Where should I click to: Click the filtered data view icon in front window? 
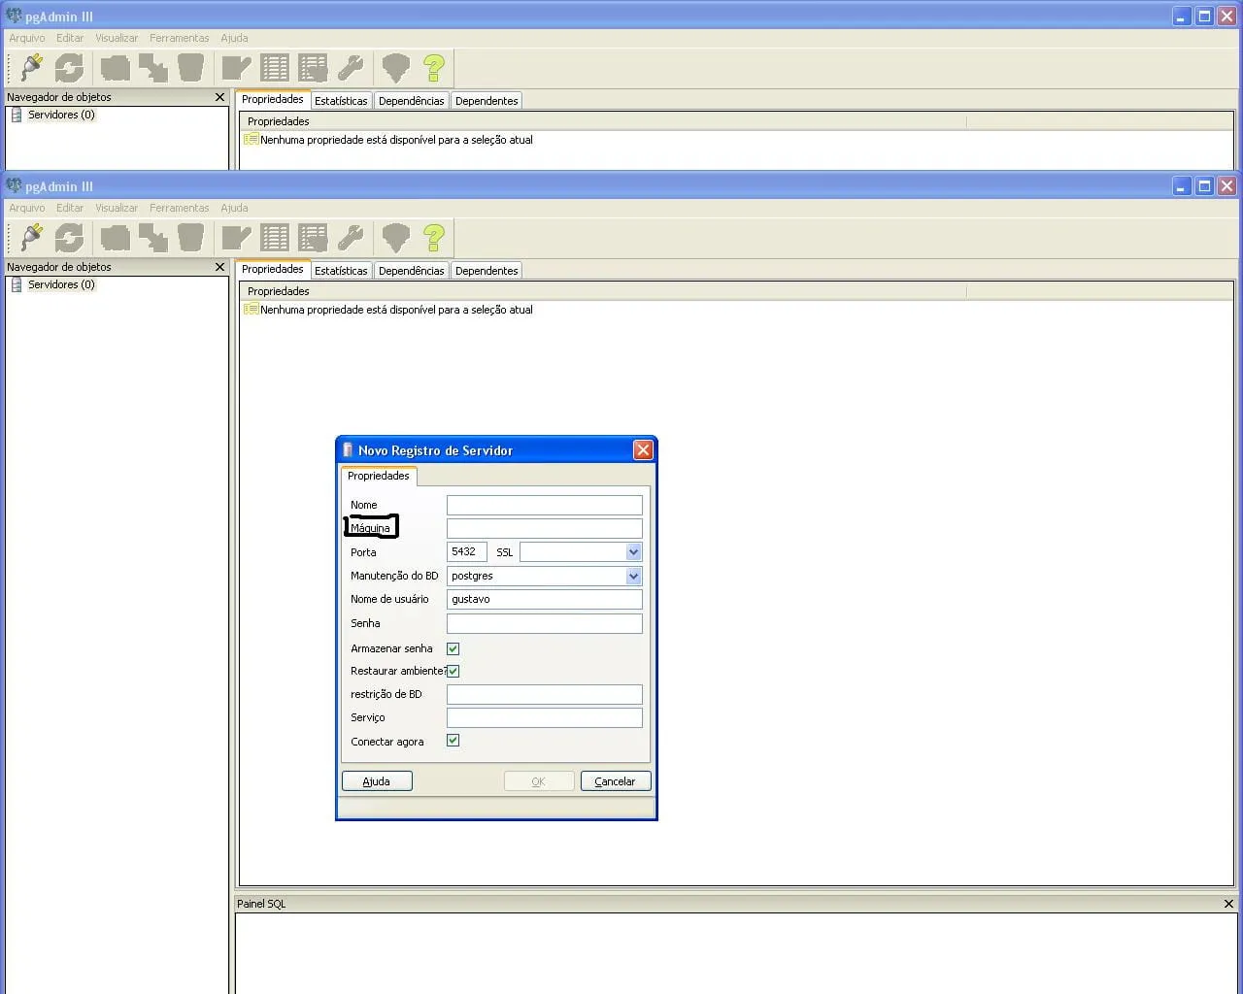[313, 237]
